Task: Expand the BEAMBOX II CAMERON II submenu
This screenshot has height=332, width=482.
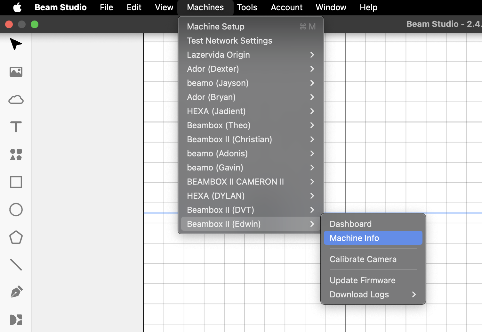Action: [251, 182]
